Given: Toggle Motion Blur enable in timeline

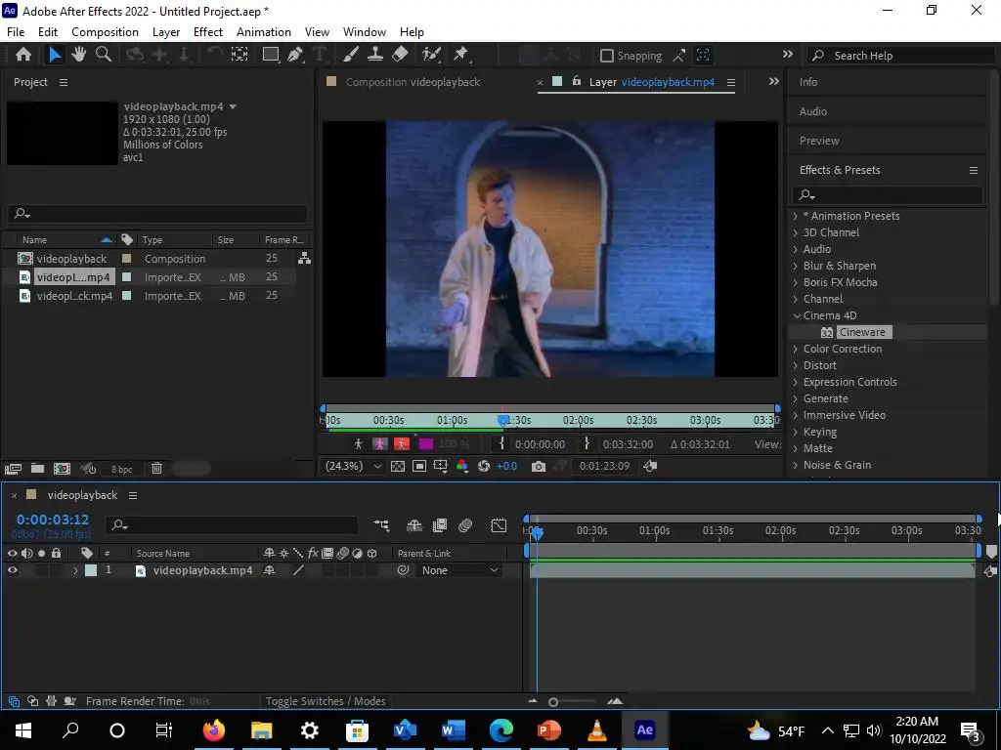Looking at the screenshot, I should 465,525.
